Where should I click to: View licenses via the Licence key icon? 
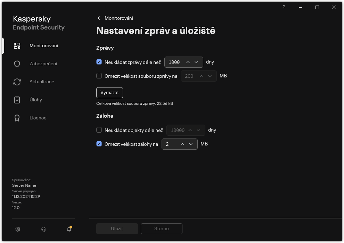(x=17, y=118)
